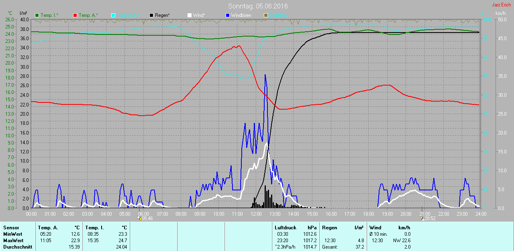The height and width of the screenshot is (251, 514).
Task: Select the 'Wind*' legend label
Action: 199,15
